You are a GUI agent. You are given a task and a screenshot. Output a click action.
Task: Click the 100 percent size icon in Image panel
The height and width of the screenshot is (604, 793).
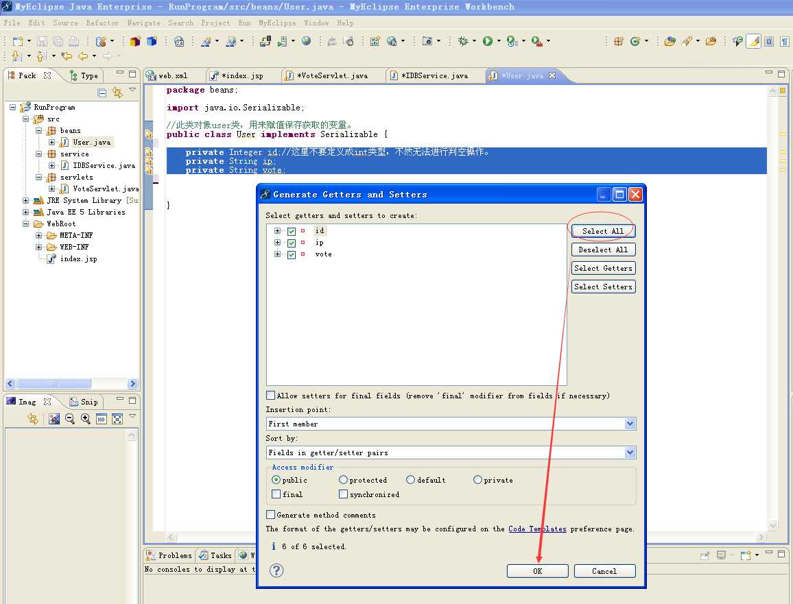point(101,419)
